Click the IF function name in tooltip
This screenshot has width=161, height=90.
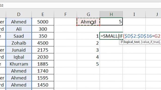pos(122,42)
